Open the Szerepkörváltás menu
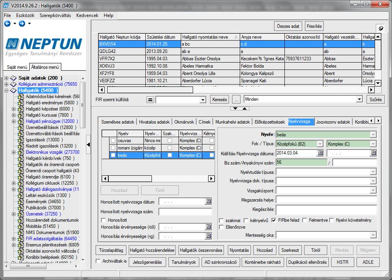Screen dimensions: 392x280 pos(55,15)
